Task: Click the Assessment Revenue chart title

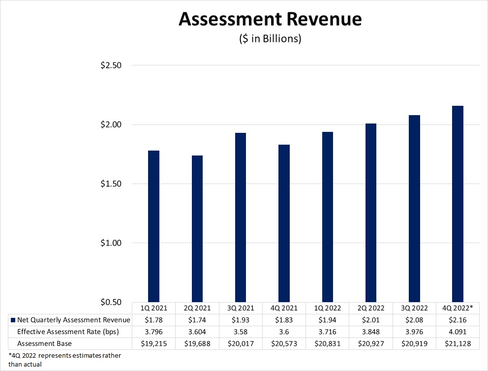Action: tap(270, 19)
